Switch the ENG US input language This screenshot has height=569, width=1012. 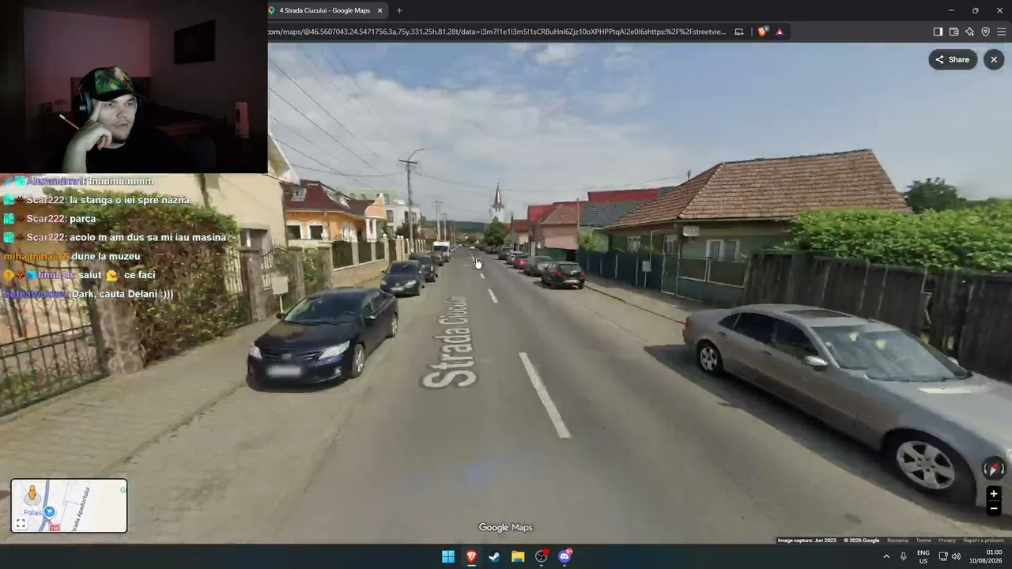tap(923, 556)
